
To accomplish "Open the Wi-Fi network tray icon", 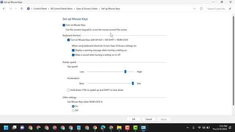I will [199, 128].
